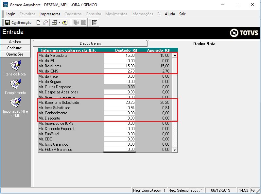Open the calendar notepad icon
Image resolution: width=261 pixels, height=194 pixels.
[95, 23]
